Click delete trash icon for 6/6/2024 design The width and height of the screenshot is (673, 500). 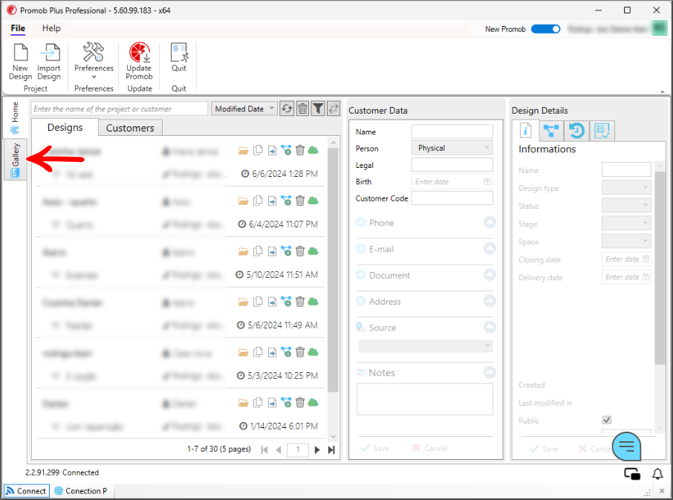[x=300, y=150]
